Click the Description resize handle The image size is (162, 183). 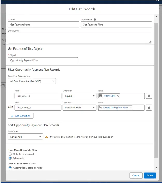(x=150, y=41)
